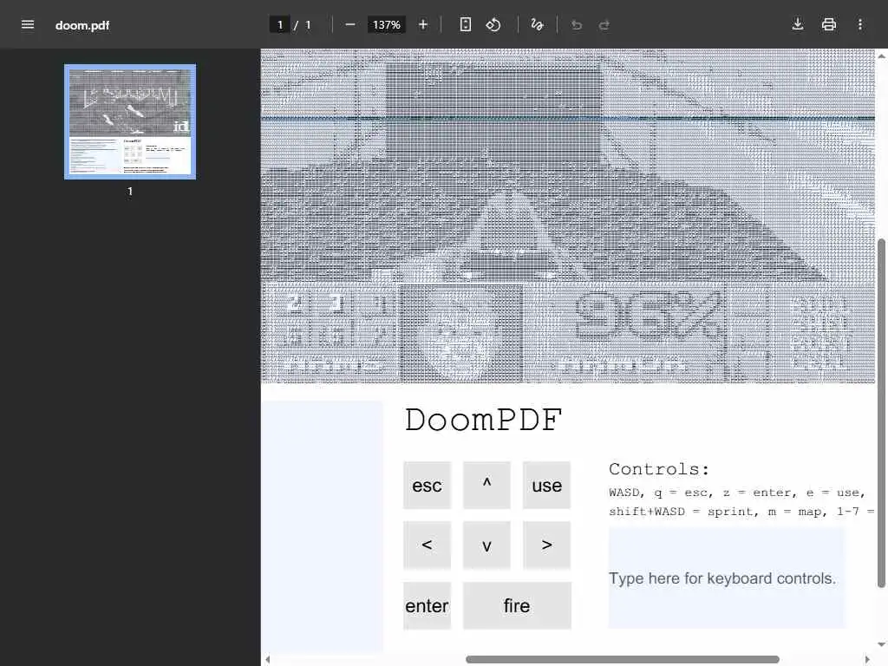Viewport: 888px width, 666px height.
Task: Zoom in with the plus icon
Action: click(423, 24)
